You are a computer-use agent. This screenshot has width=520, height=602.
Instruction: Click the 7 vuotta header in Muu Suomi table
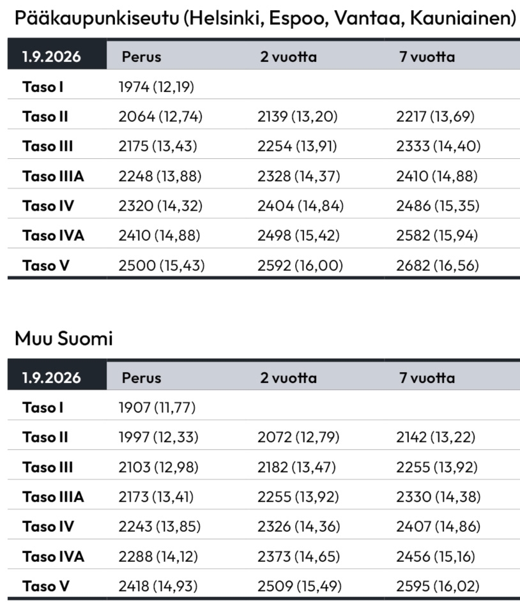427,378
